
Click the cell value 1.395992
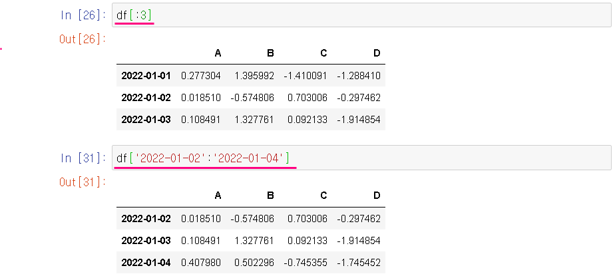[x=254, y=75]
